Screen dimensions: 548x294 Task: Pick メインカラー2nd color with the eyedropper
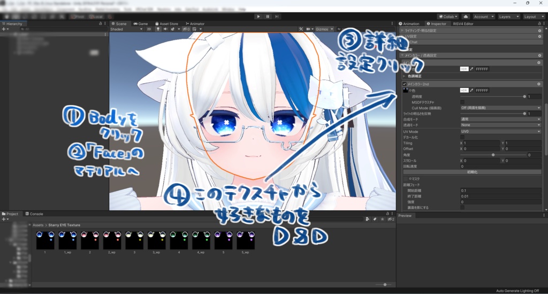point(471,90)
